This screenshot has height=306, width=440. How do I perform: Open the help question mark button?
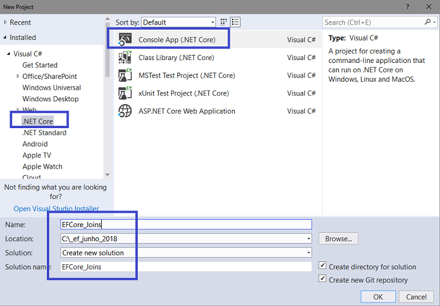coord(407,7)
